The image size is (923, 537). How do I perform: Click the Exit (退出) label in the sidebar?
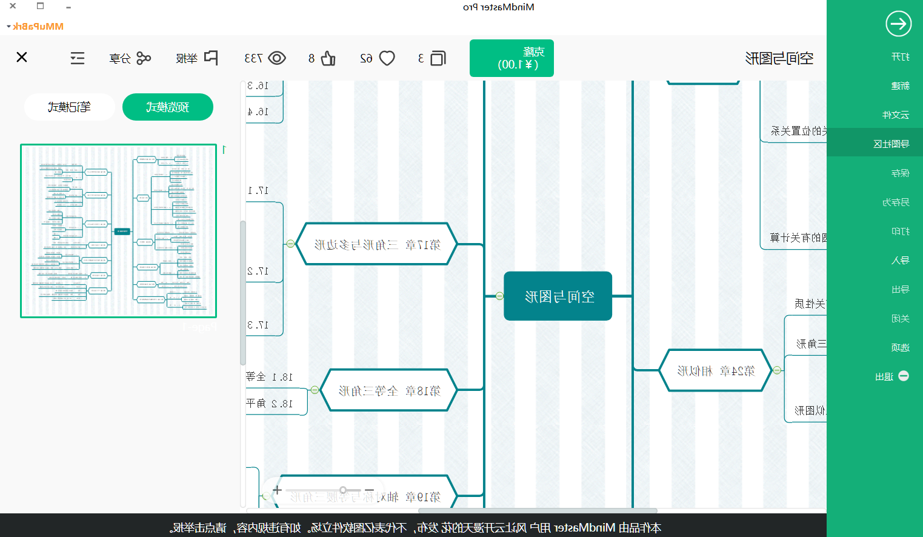(x=884, y=376)
